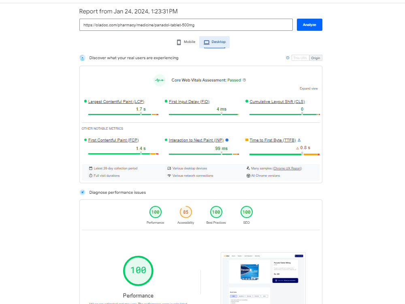Click the URL input field

click(x=186, y=25)
